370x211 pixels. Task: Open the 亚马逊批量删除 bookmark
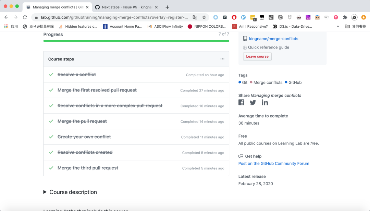38,26
